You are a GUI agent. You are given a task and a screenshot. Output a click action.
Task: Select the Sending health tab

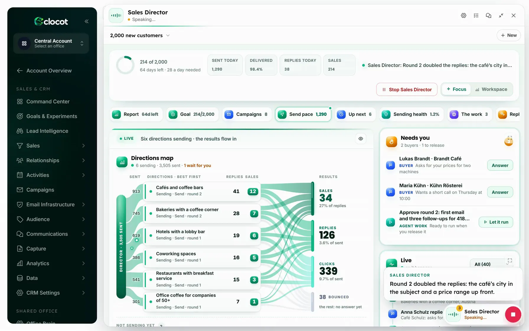412,114
